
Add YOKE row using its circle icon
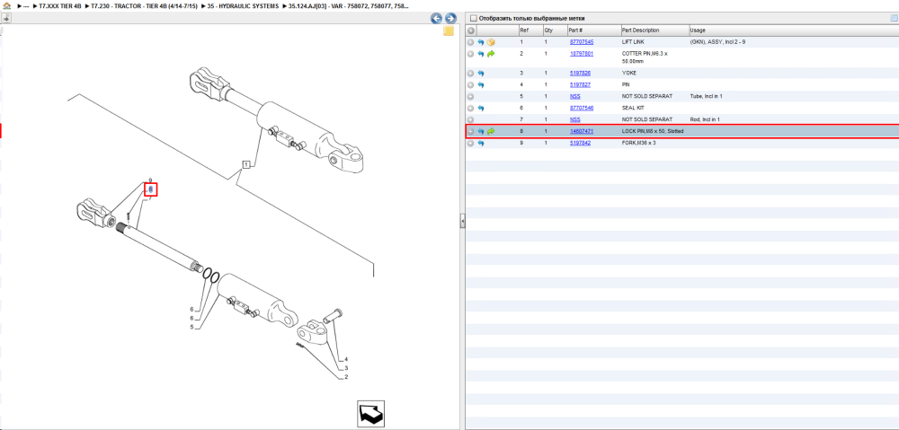click(471, 74)
